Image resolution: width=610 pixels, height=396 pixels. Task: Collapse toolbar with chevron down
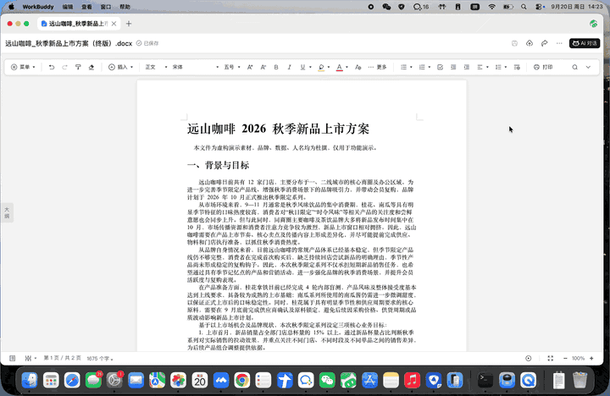tap(588, 67)
